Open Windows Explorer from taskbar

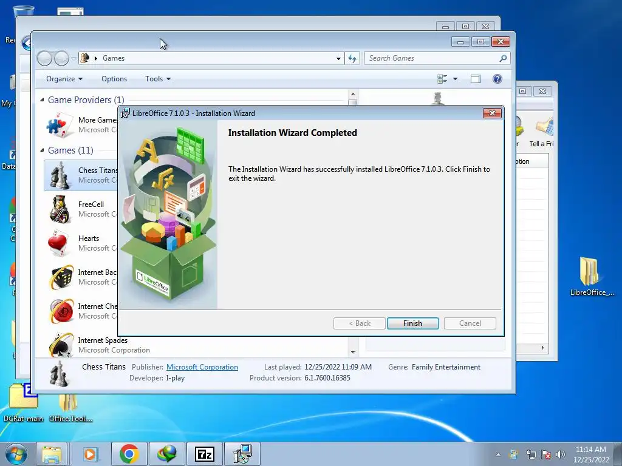point(52,454)
